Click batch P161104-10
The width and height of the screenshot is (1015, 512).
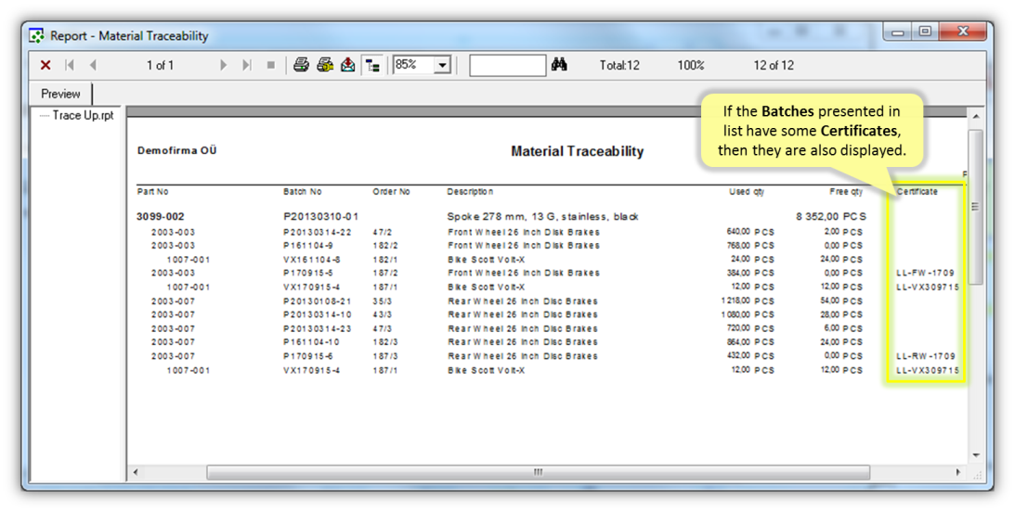click(x=311, y=342)
